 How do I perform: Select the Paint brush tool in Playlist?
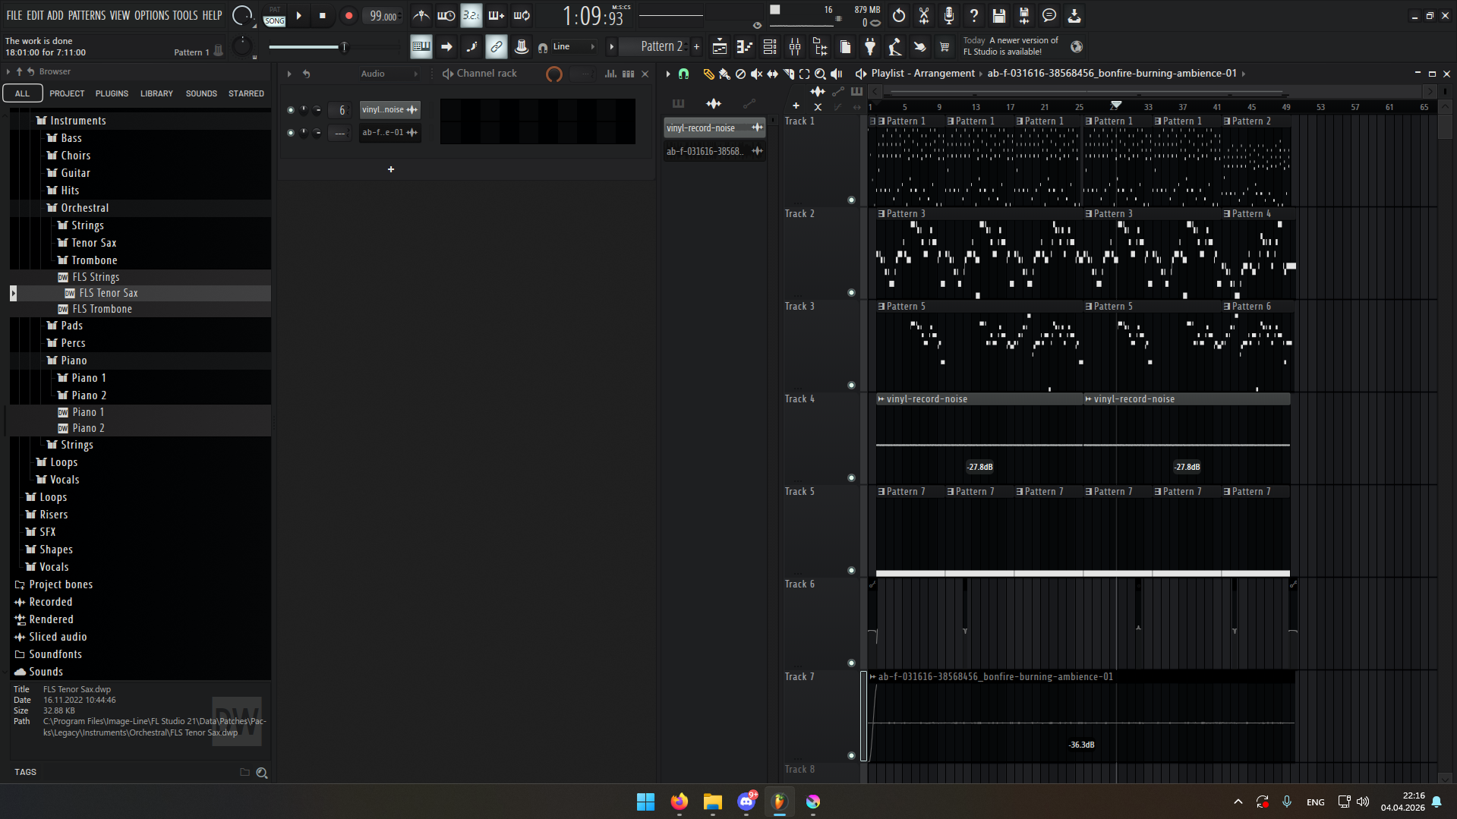click(724, 74)
